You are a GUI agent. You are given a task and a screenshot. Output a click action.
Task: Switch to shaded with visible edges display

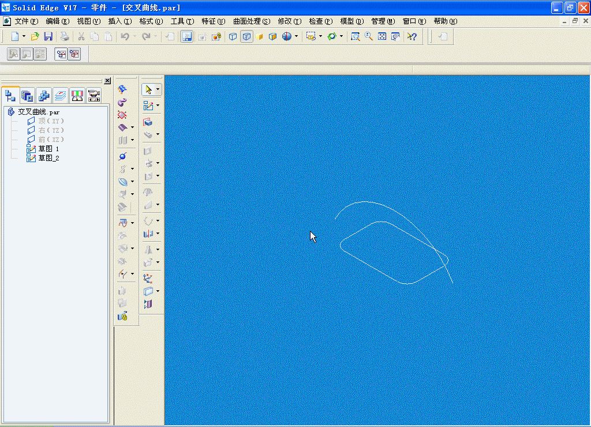click(x=272, y=36)
